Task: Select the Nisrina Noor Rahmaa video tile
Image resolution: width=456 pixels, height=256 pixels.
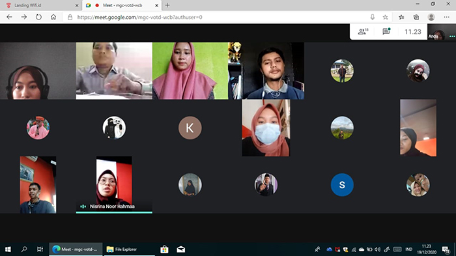Action: tap(114, 185)
